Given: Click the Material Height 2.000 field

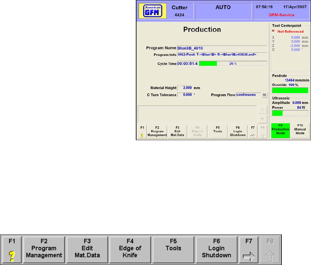Looking at the screenshot, I should (x=185, y=88).
